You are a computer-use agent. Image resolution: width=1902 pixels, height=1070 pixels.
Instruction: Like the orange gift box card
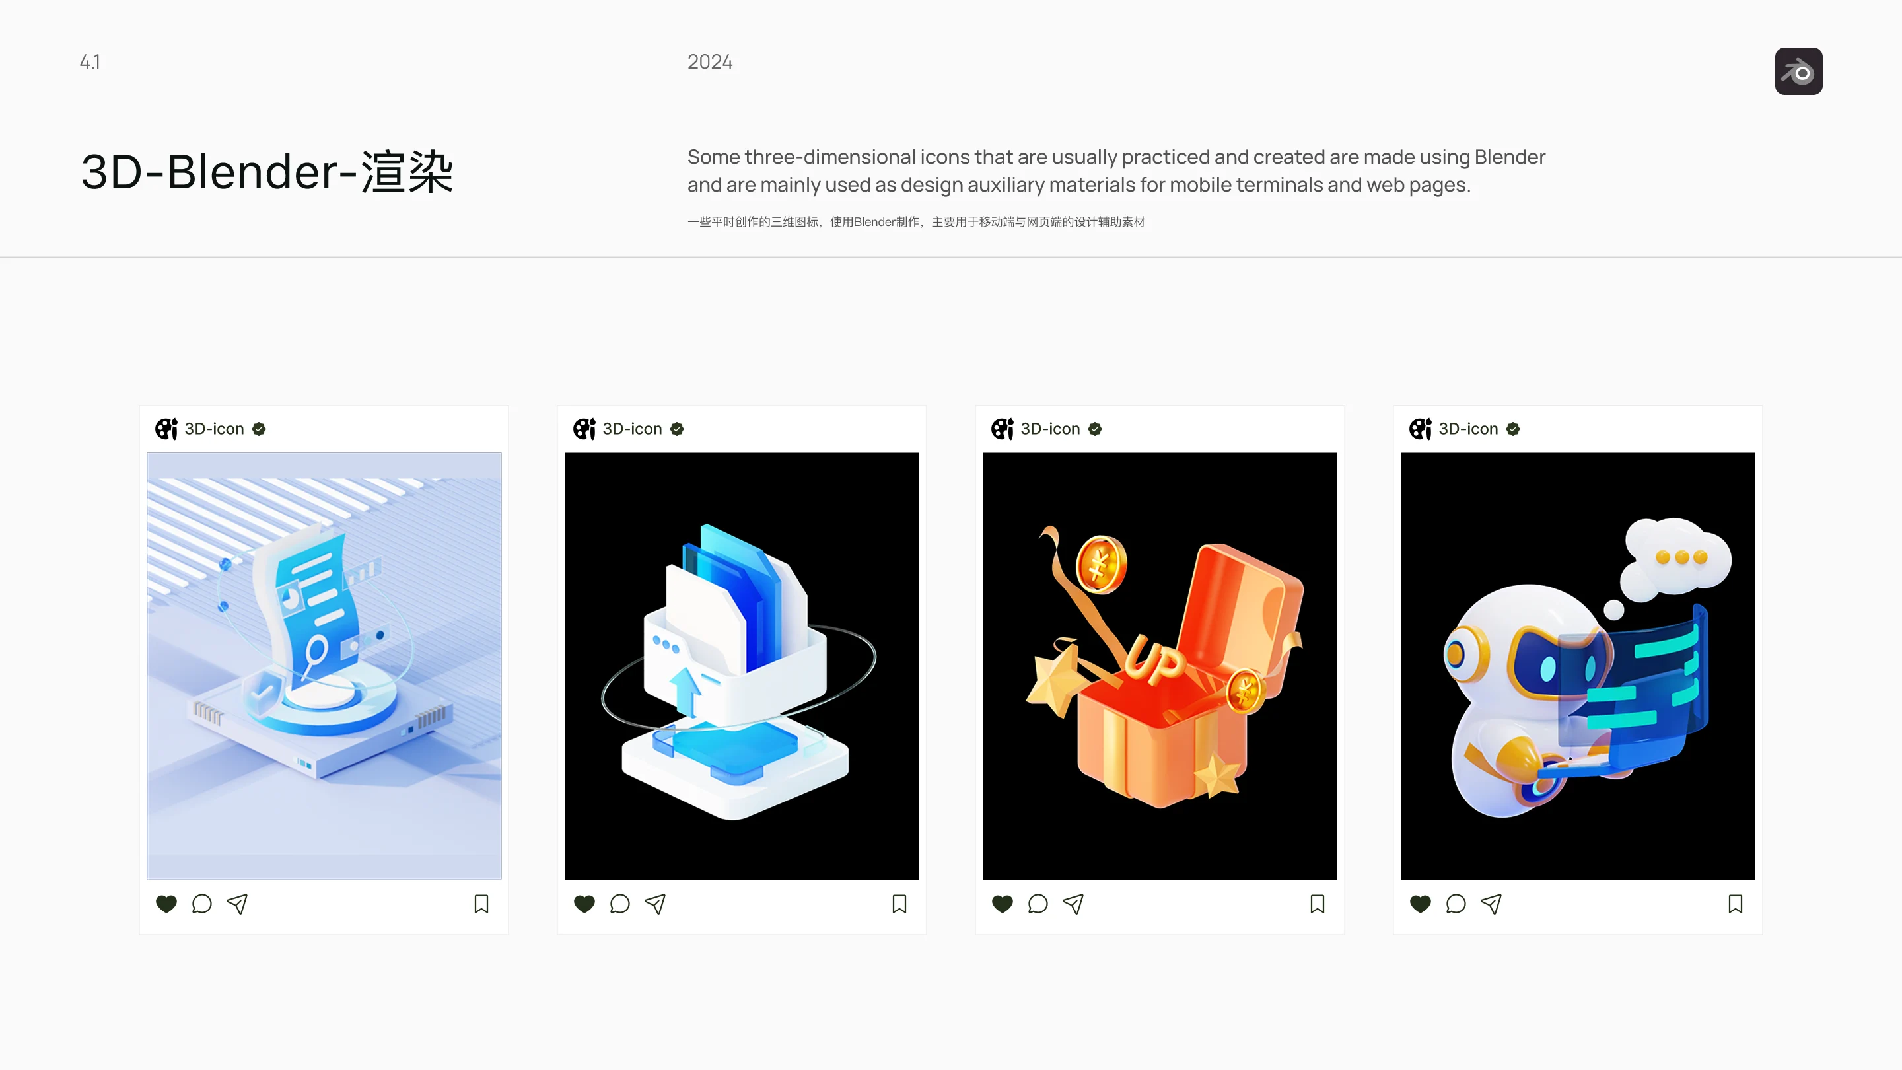[x=1002, y=904]
